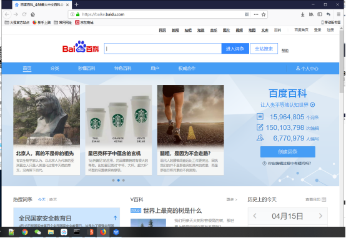The height and width of the screenshot is (238, 346).
Task: Open the 分类 navigation tab
Action: [x=55, y=69]
